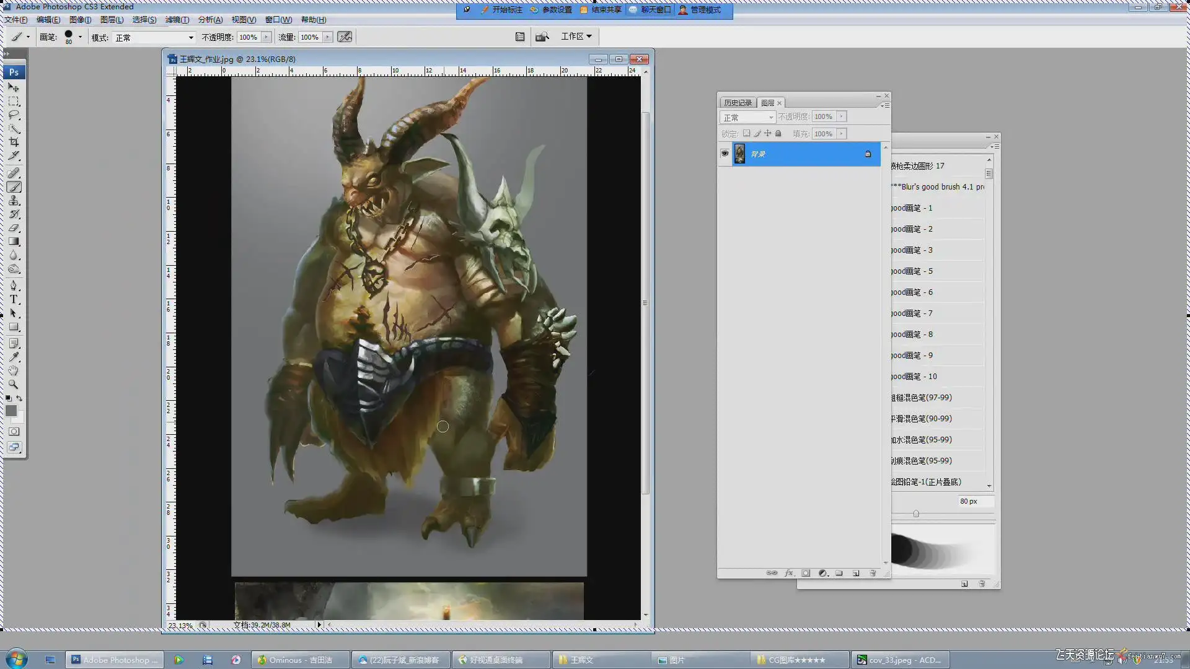Open the 滤镜(T) menu
The height and width of the screenshot is (669, 1190).
tap(177, 20)
